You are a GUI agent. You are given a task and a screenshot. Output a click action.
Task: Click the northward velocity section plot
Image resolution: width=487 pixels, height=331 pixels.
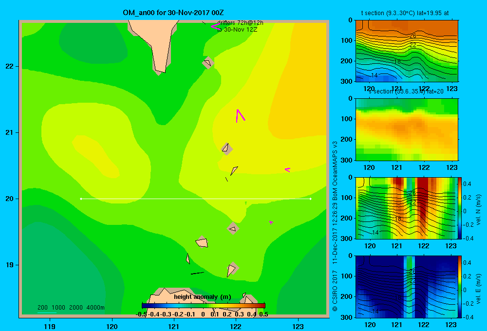(406, 208)
